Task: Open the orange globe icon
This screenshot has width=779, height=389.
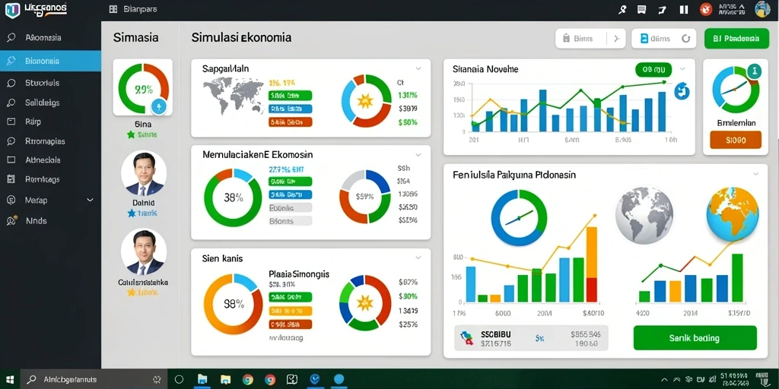Action: (733, 213)
